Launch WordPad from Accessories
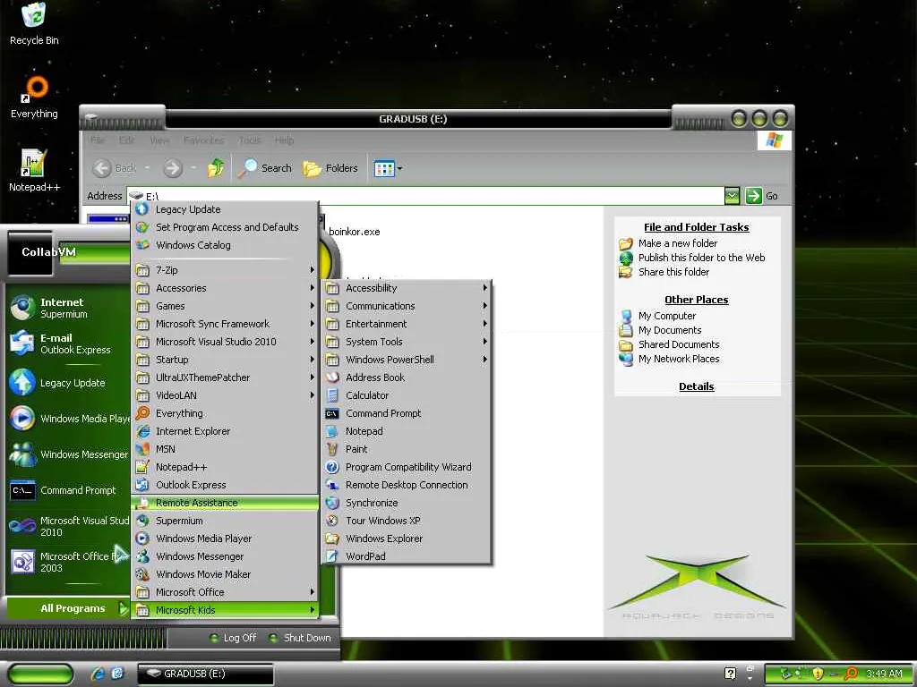Screen dimensions: 917x687 point(407,556)
